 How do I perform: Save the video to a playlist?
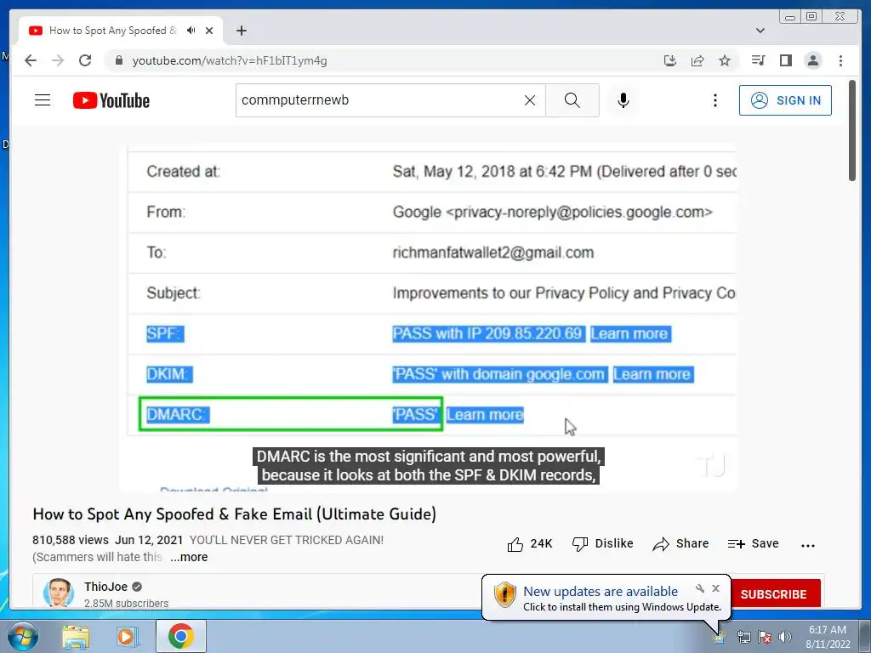[754, 543]
